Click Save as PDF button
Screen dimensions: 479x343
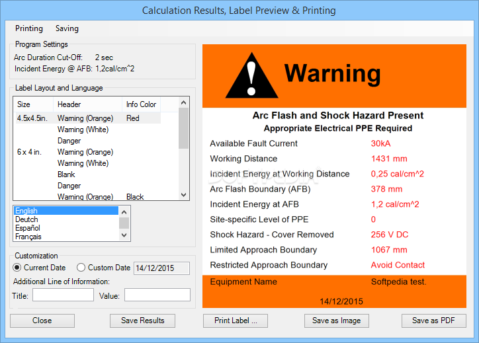(x=434, y=321)
